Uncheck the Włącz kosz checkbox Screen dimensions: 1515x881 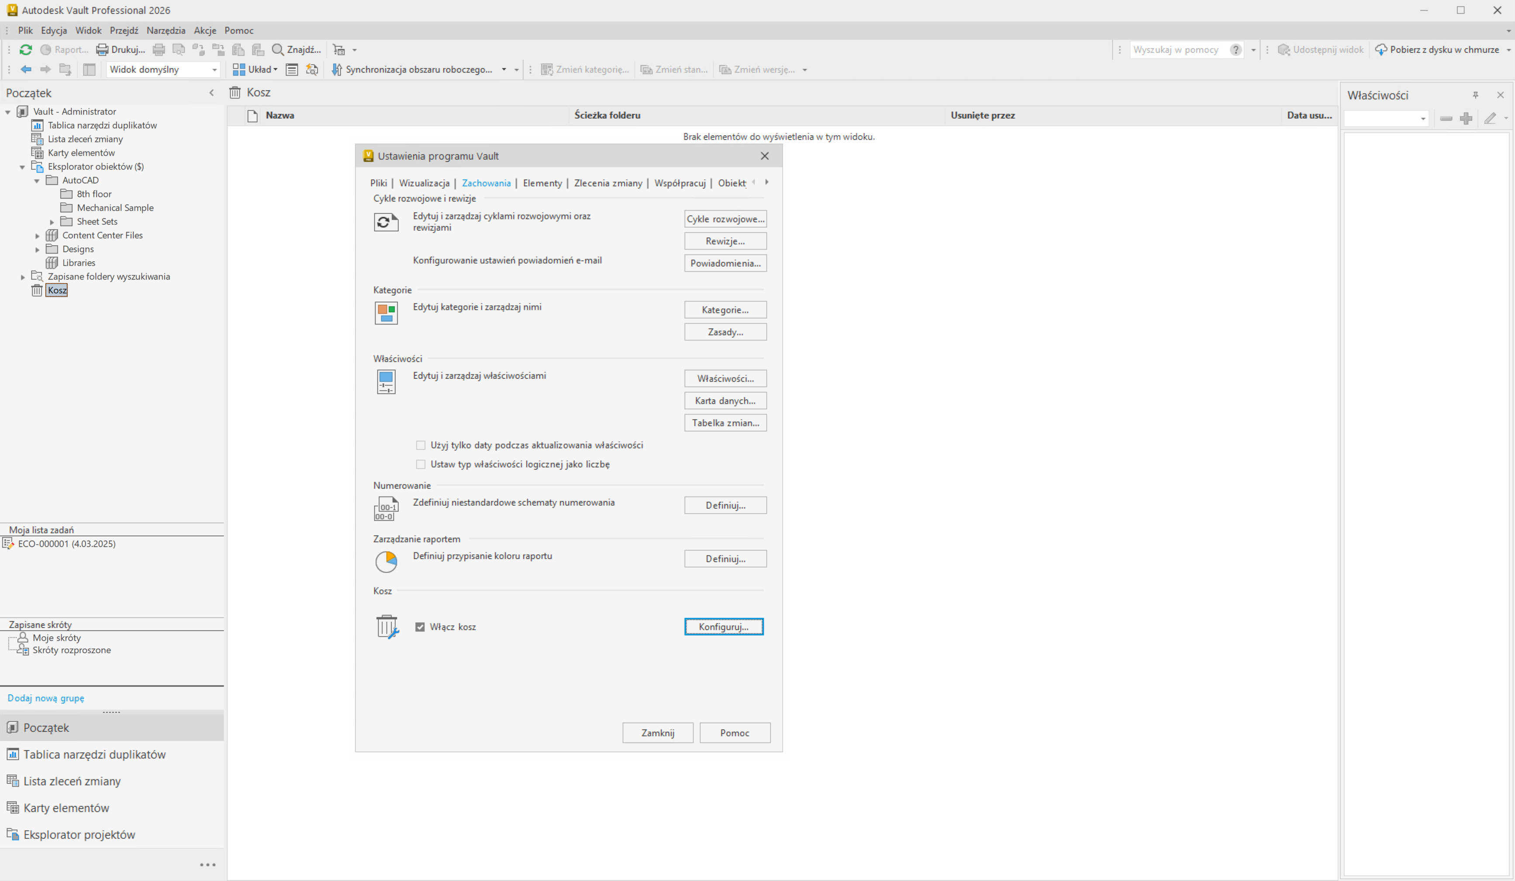coord(420,627)
